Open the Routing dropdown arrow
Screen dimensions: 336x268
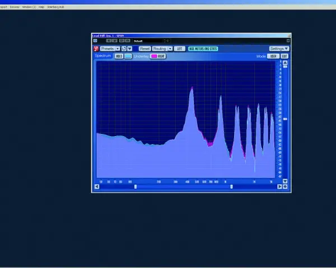pyautogui.click(x=170, y=49)
